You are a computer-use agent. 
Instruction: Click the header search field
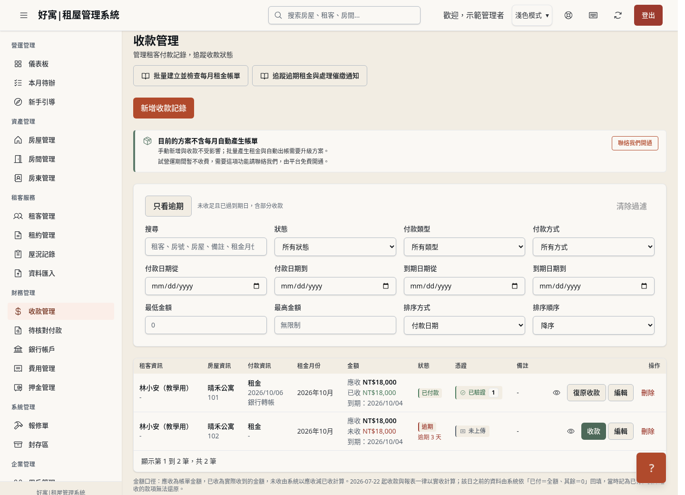pyautogui.click(x=344, y=15)
